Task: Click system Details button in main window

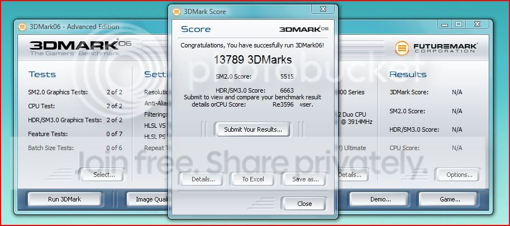Action: click(352, 175)
